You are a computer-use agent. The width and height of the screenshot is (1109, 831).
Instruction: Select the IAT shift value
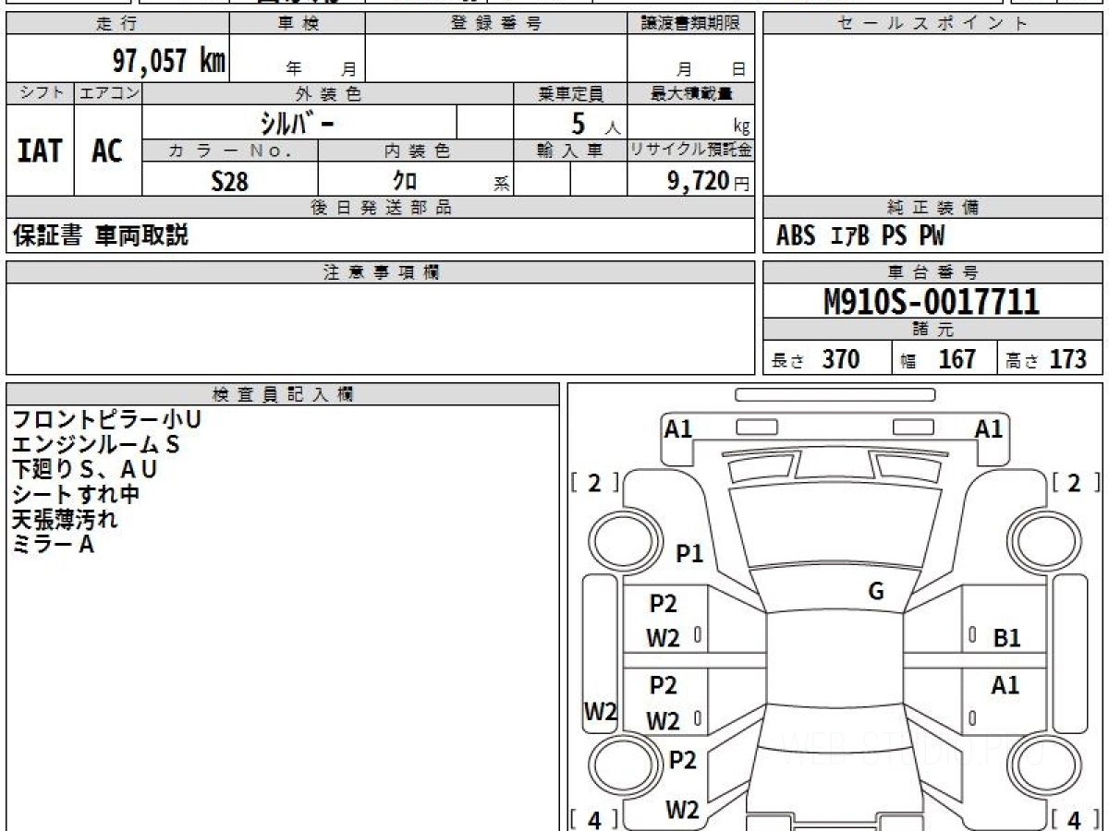pos(40,151)
